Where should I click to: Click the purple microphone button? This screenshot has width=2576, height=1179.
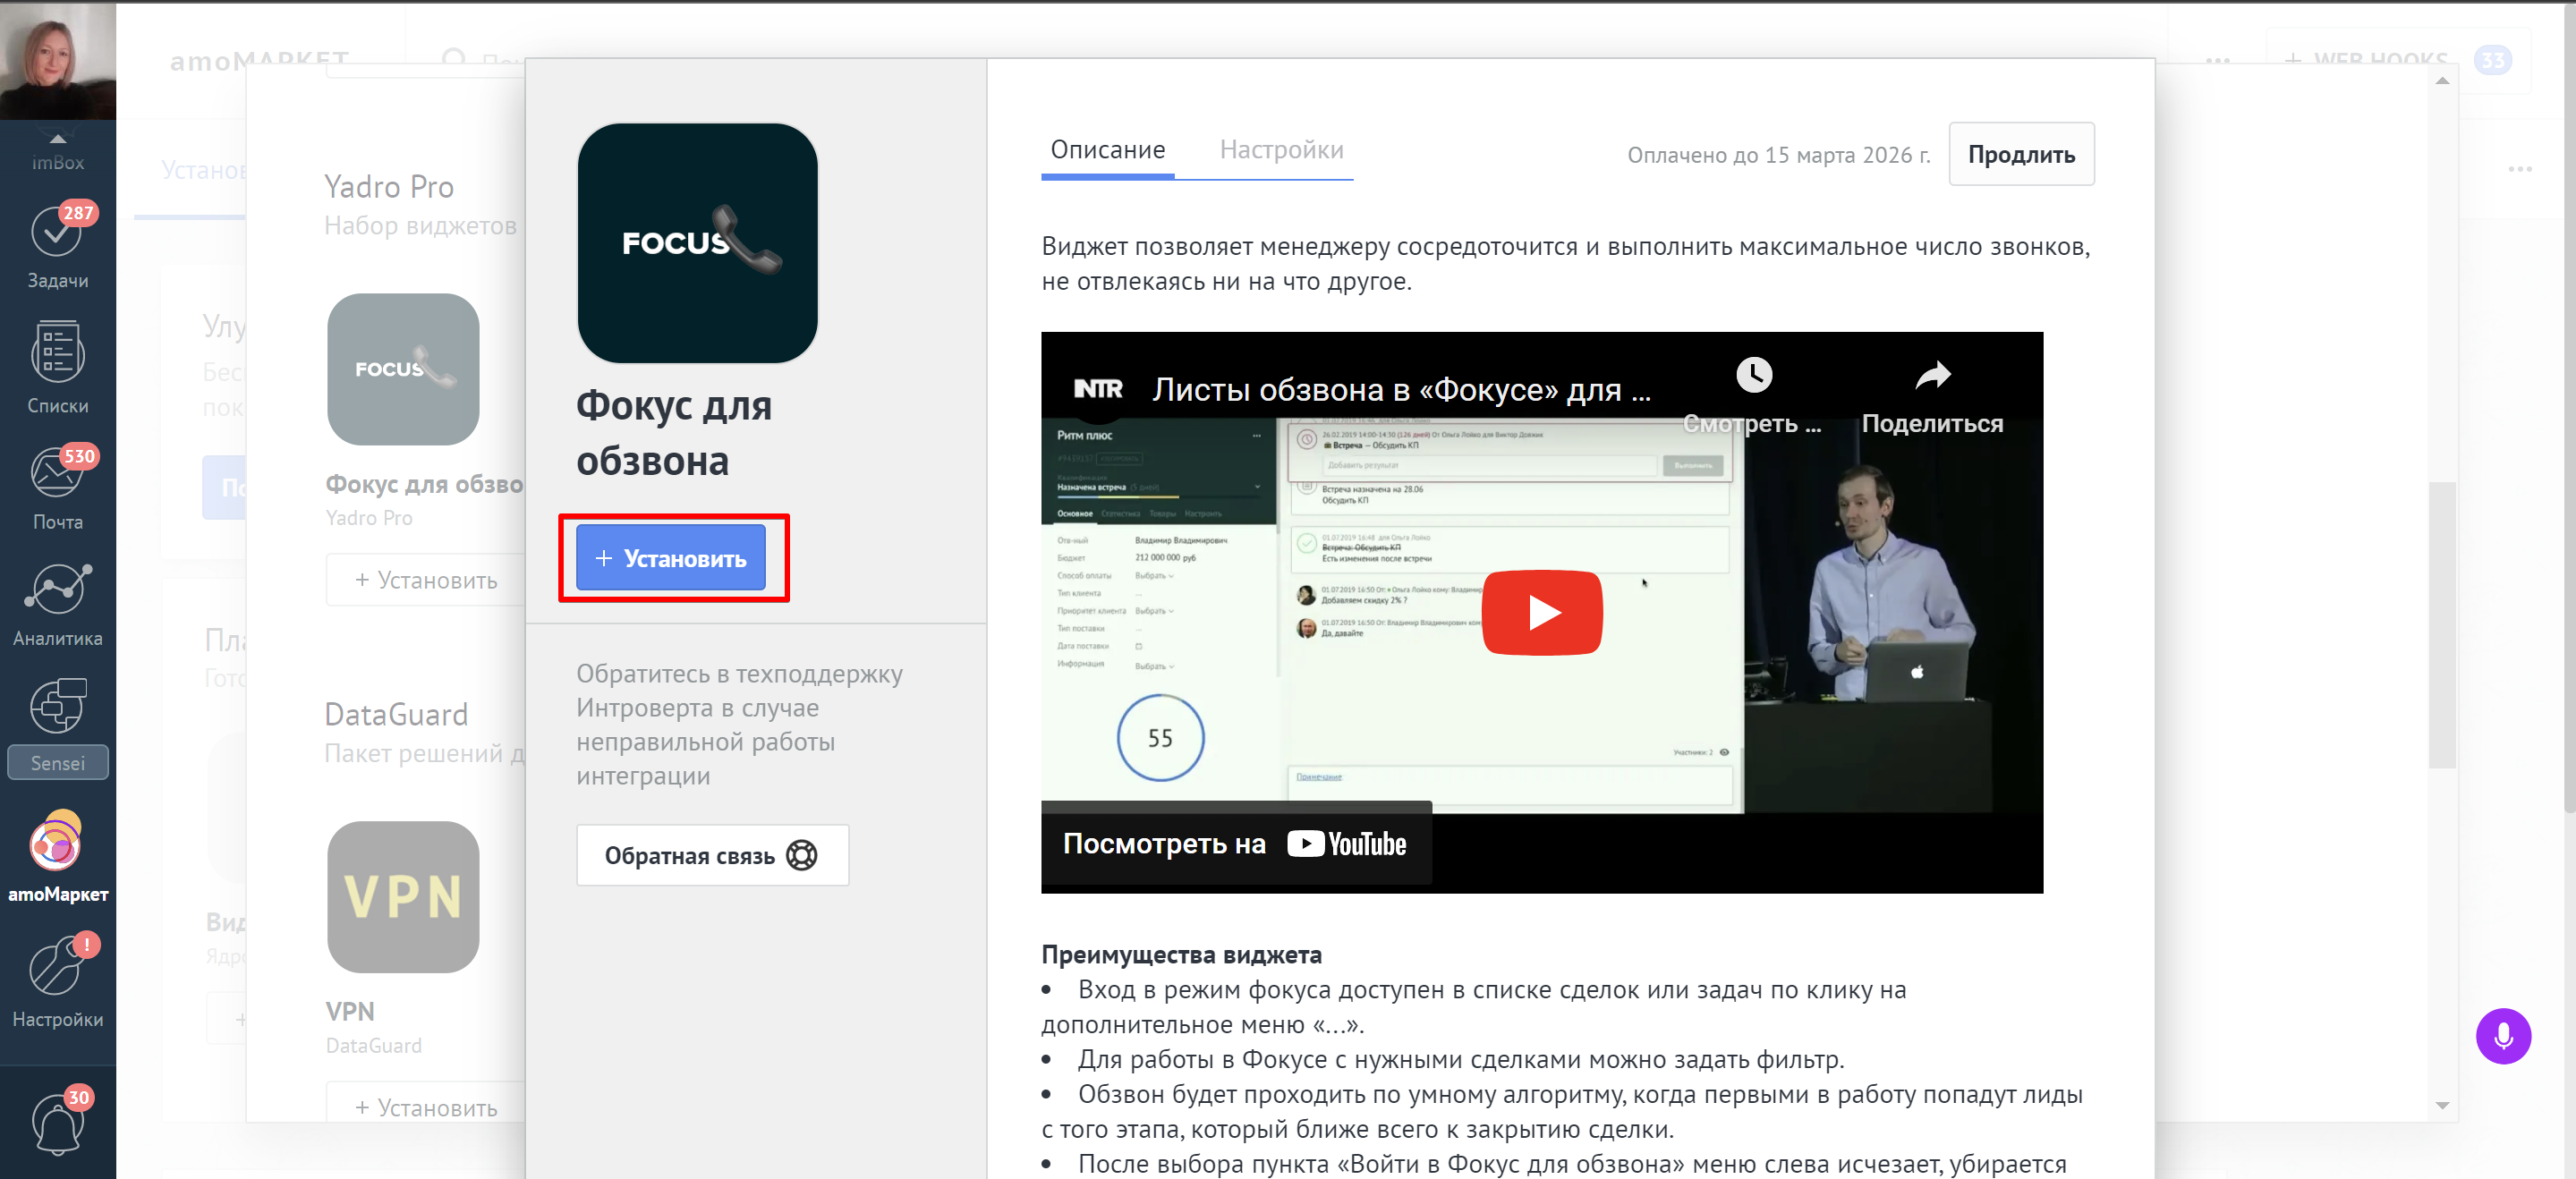point(2502,1036)
